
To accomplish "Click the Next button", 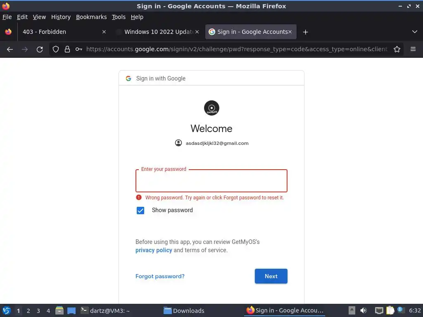I will [x=271, y=276].
